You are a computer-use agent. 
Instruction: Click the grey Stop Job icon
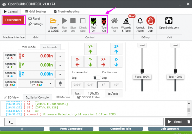(73, 21)
